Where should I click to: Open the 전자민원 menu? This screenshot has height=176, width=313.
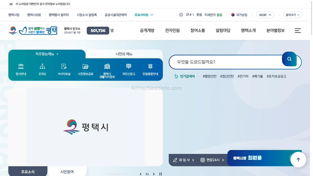pyautogui.click(x=172, y=31)
